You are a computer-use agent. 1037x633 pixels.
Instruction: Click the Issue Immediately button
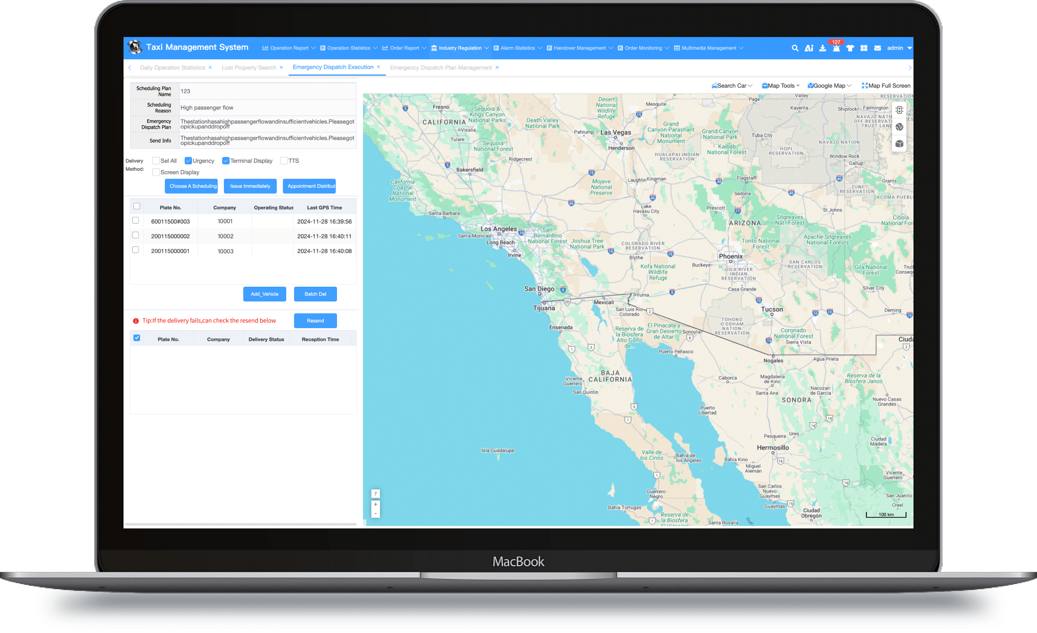[x=250, y=186]
